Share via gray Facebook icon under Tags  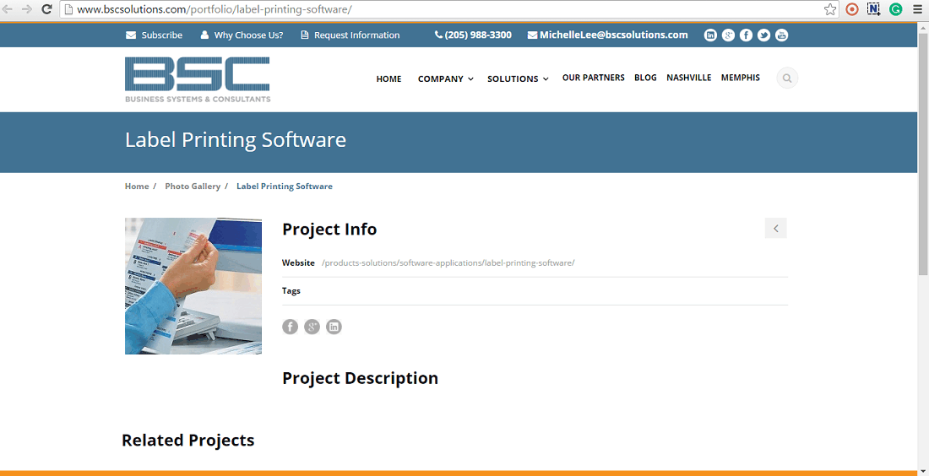[x=290, y=327]
